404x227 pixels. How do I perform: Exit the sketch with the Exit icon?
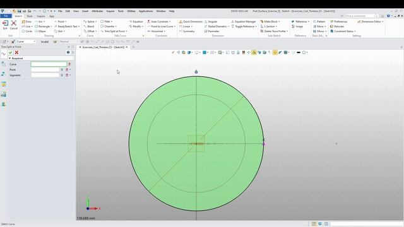[x=5, y=25]
